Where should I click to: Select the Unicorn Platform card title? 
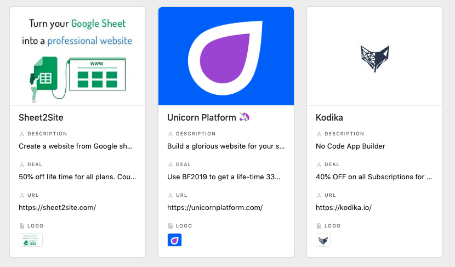202,117
